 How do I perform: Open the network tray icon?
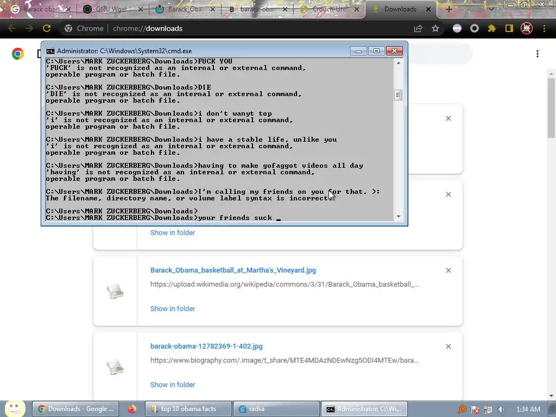(488, 409)
